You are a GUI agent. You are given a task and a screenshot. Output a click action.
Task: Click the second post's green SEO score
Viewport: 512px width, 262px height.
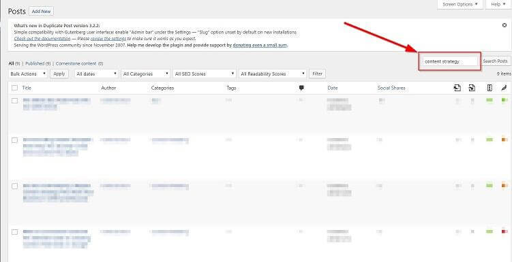(489, 140)
